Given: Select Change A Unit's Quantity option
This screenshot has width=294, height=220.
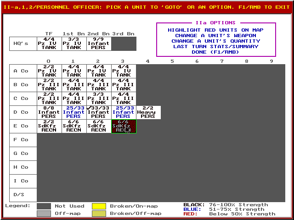Looking at the screenshot, I should tap(215, 41).
